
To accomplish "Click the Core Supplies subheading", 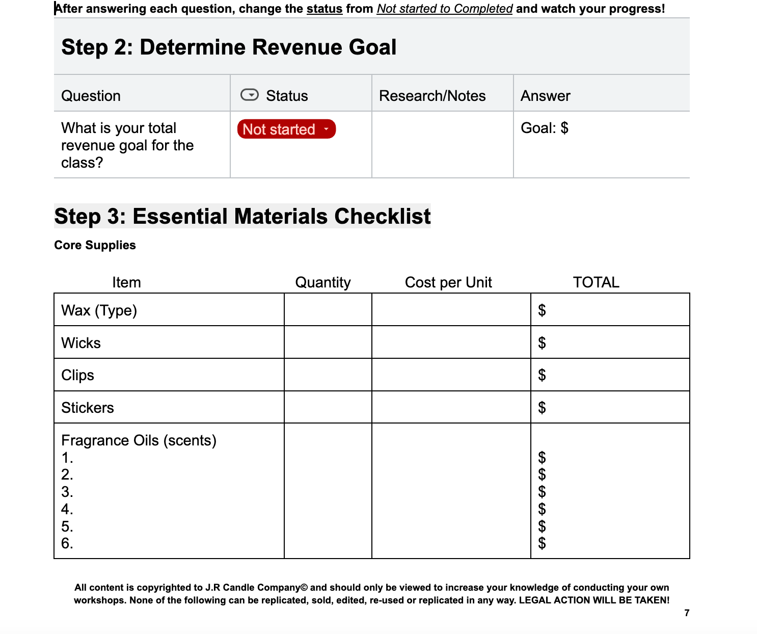I will coord(95,245).
